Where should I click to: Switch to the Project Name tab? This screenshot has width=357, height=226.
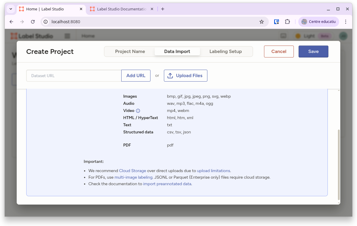click(x=130, y=52)
